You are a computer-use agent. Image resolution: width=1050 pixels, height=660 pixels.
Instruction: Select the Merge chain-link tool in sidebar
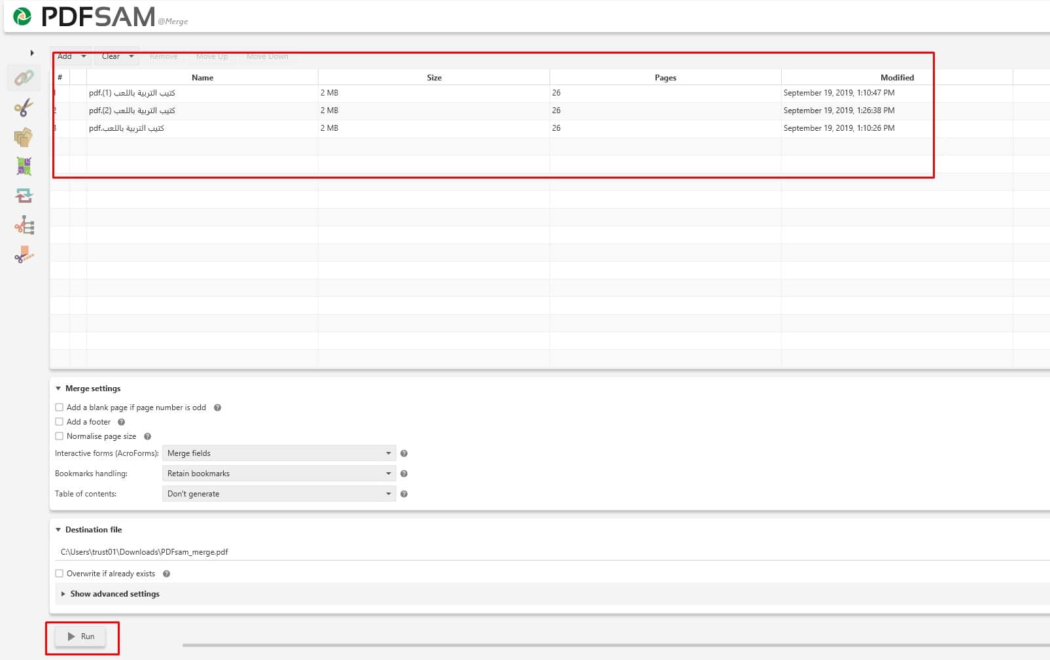tap(24, 78)
